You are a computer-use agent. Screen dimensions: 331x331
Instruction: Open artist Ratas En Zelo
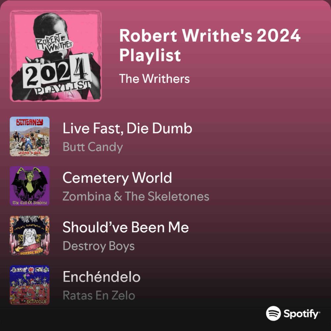99,295
